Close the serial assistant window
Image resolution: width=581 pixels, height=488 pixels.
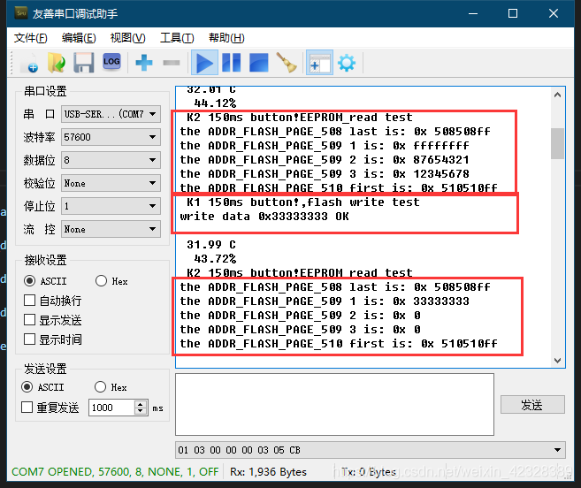(554, 14)
